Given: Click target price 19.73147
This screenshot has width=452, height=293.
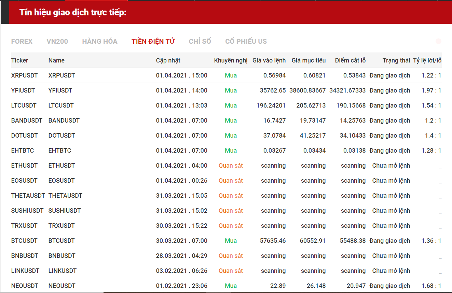Looking at the screenshot, I should (x=313, y=121).
